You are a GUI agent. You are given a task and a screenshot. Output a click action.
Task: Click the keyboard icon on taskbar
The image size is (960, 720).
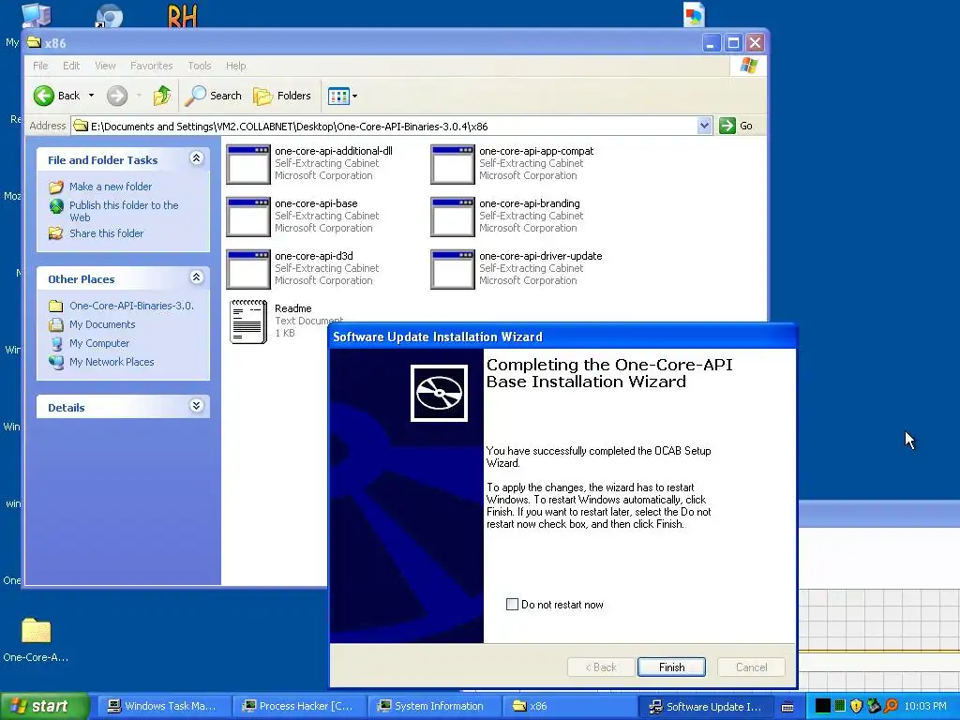(x=787, y=707)
